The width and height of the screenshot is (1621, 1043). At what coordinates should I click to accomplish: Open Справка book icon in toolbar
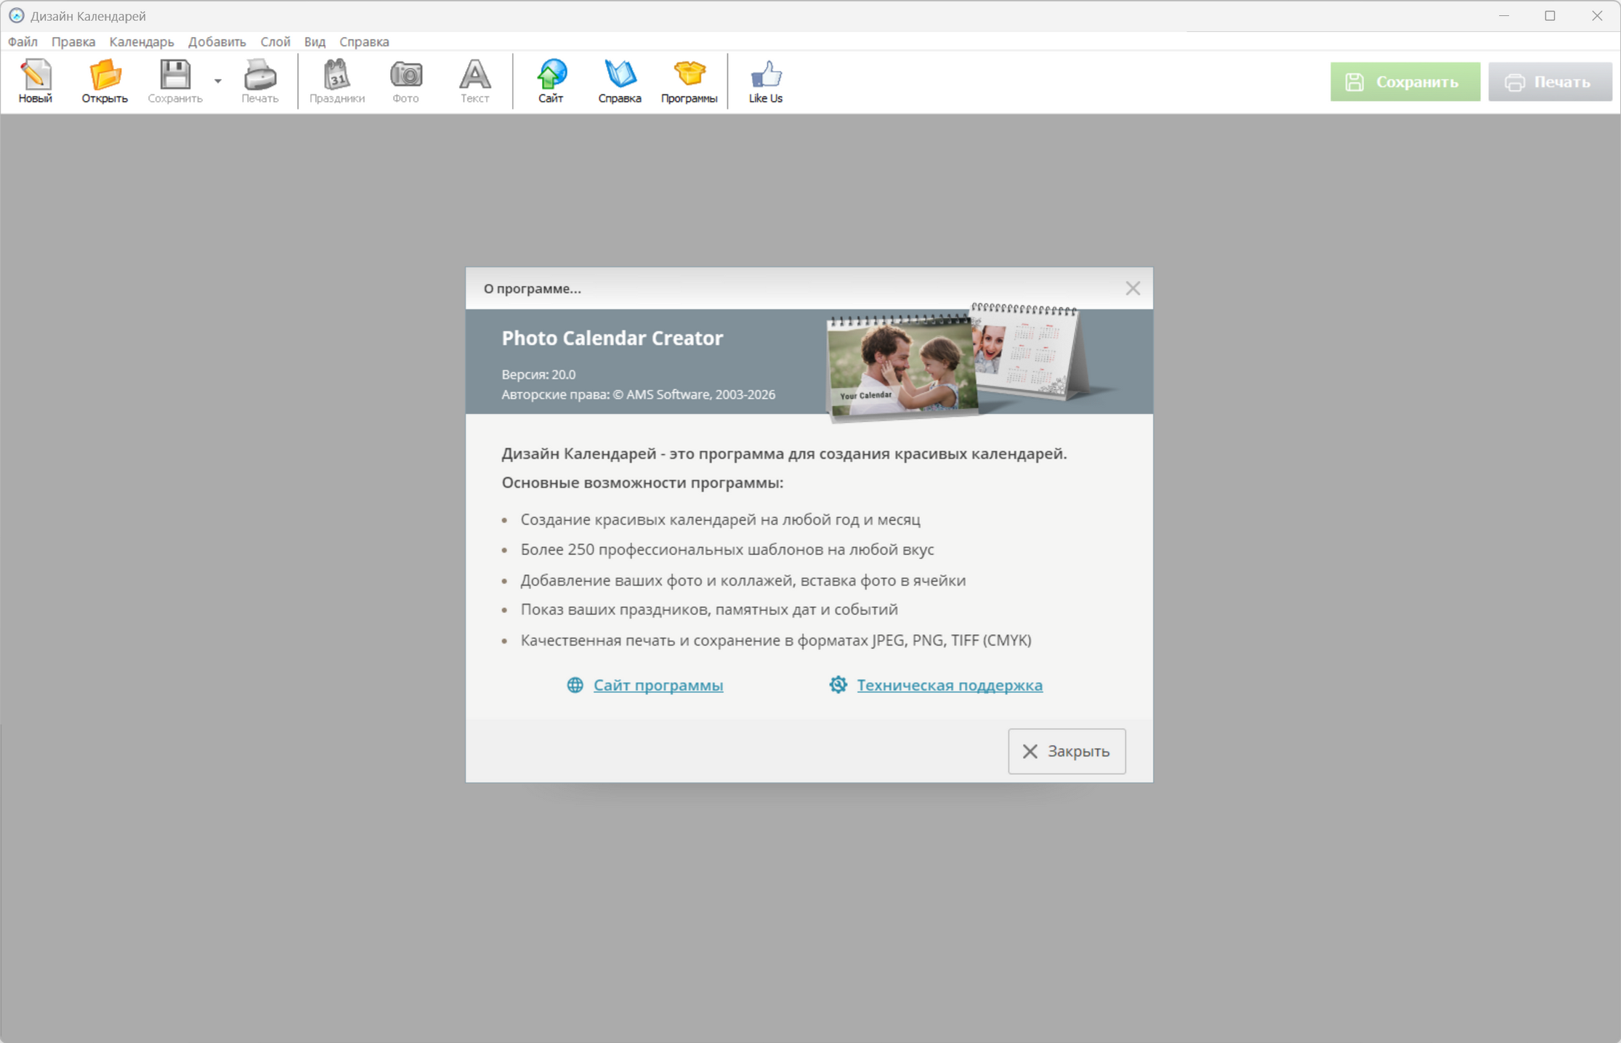(x=619, y=75)
